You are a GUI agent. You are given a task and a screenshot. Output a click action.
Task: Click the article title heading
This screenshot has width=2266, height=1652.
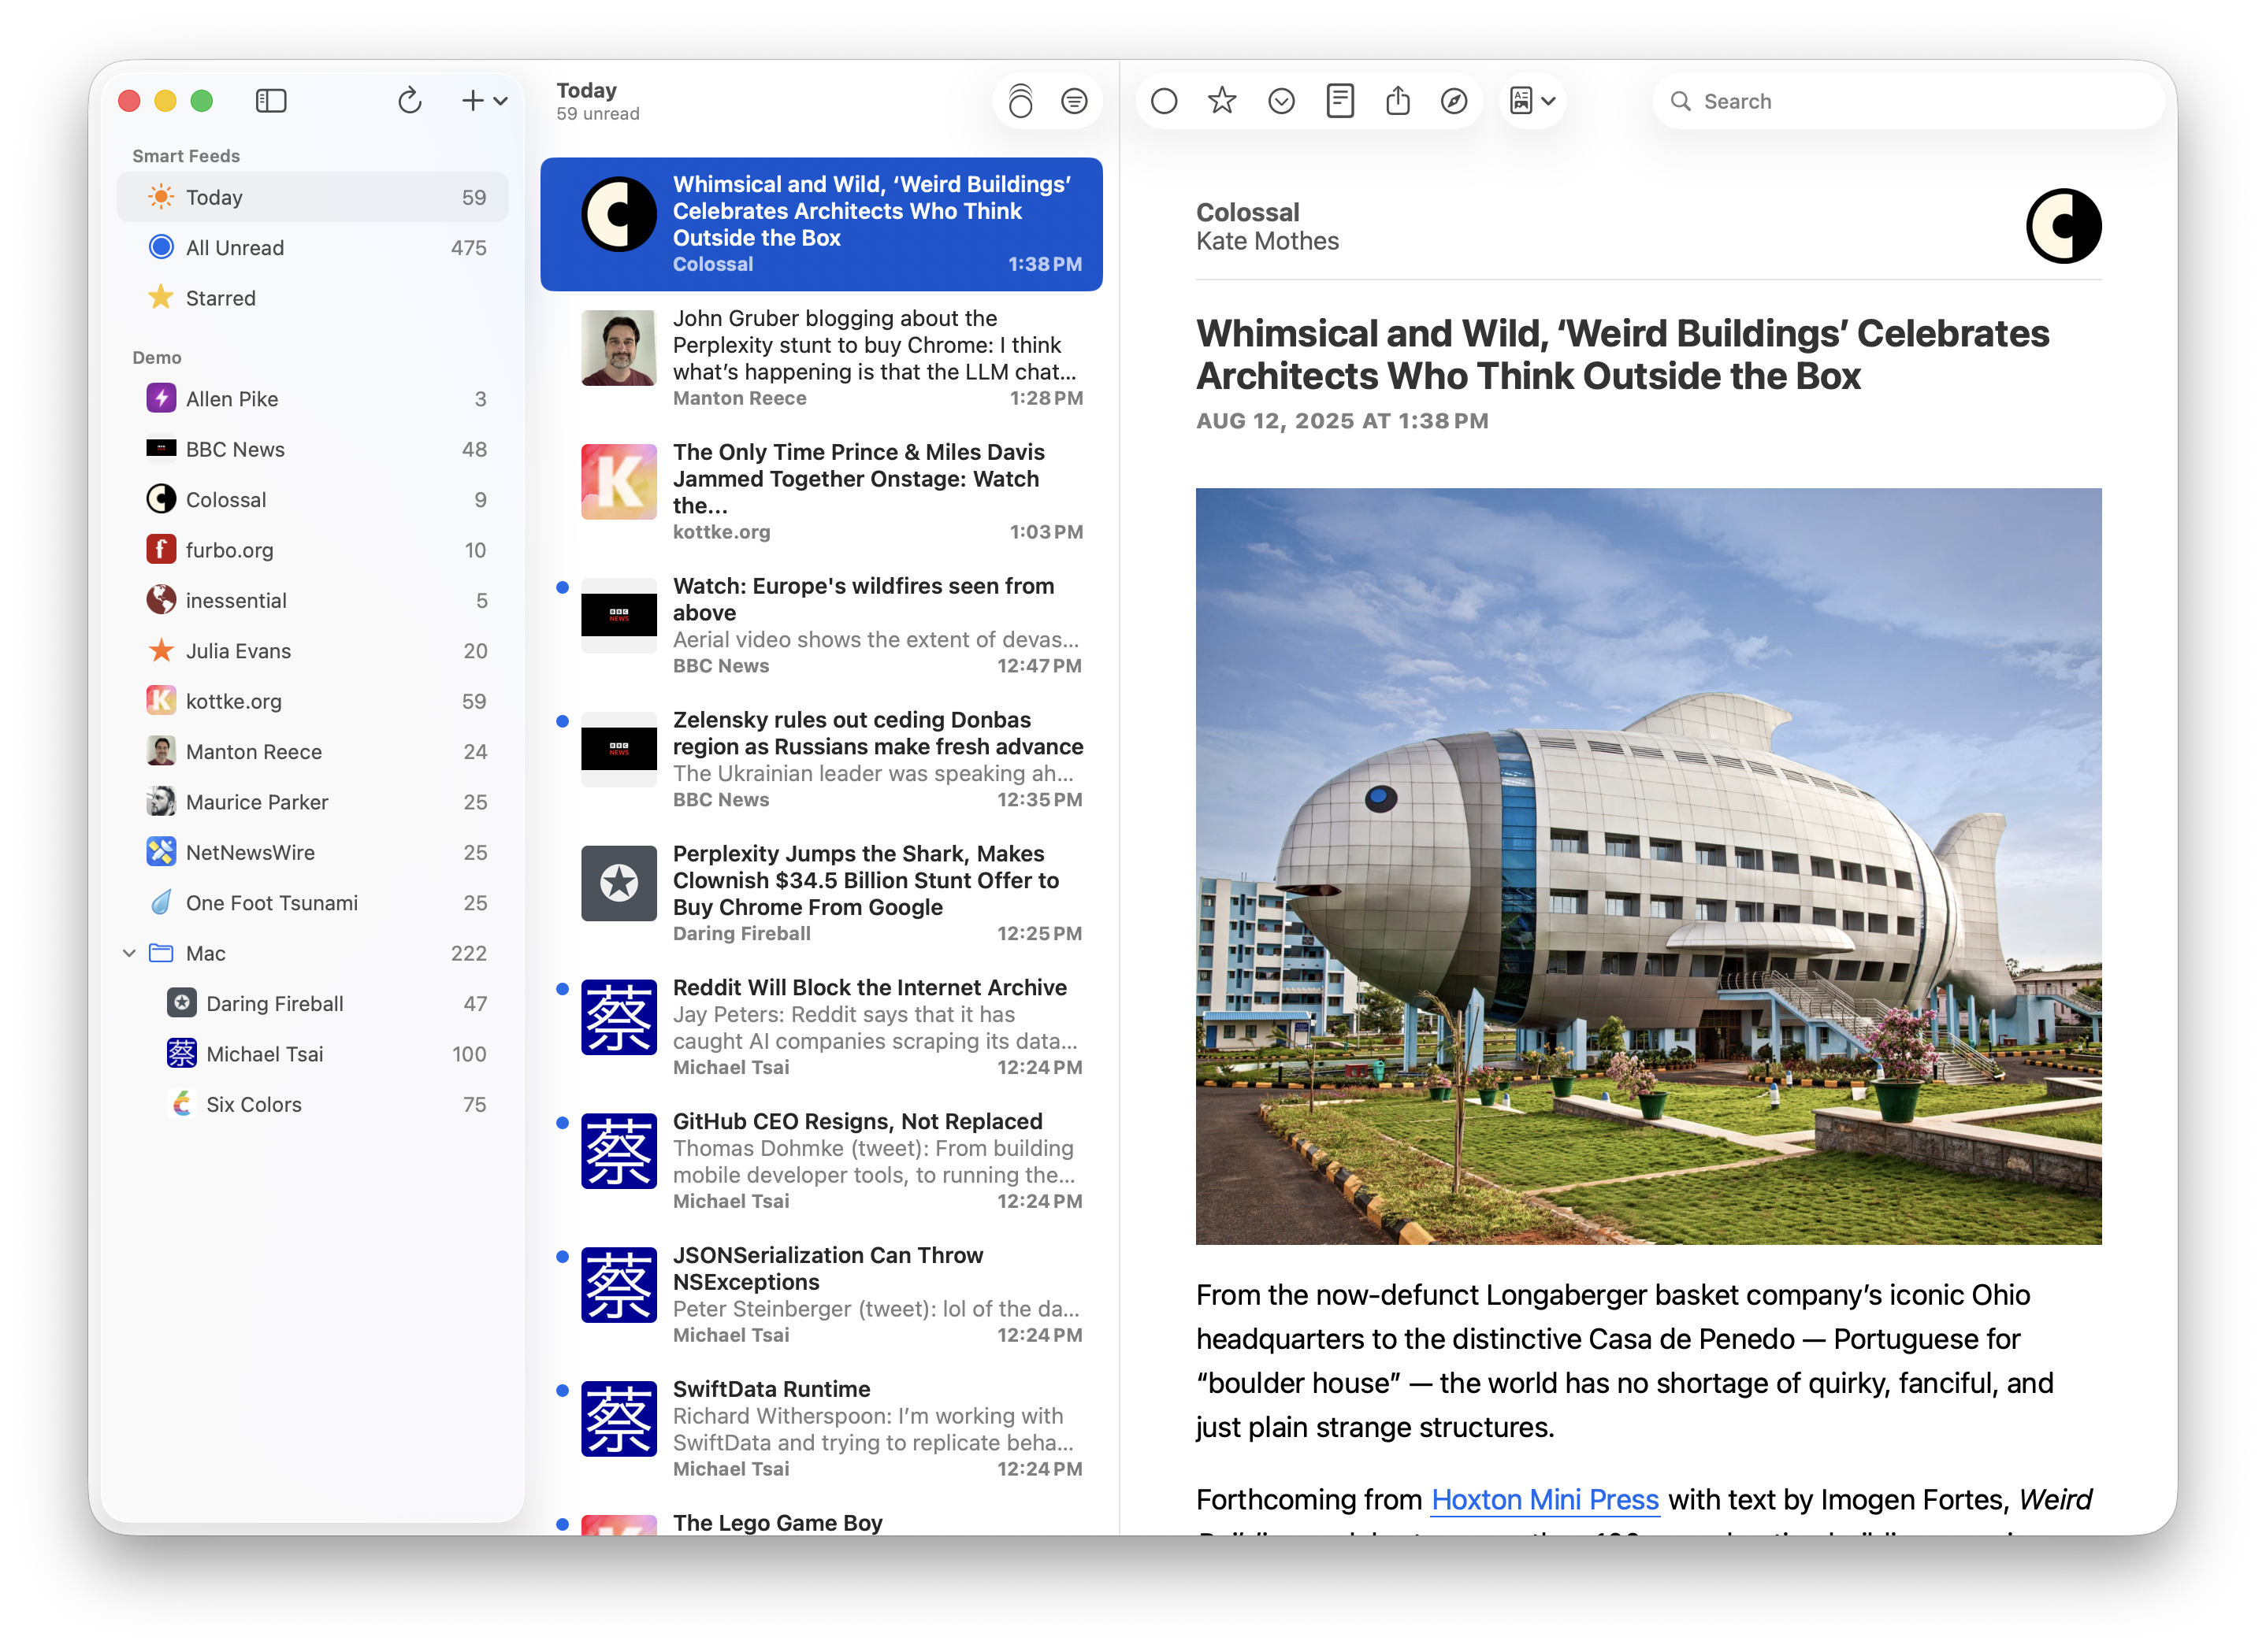tap(1621, 354)
